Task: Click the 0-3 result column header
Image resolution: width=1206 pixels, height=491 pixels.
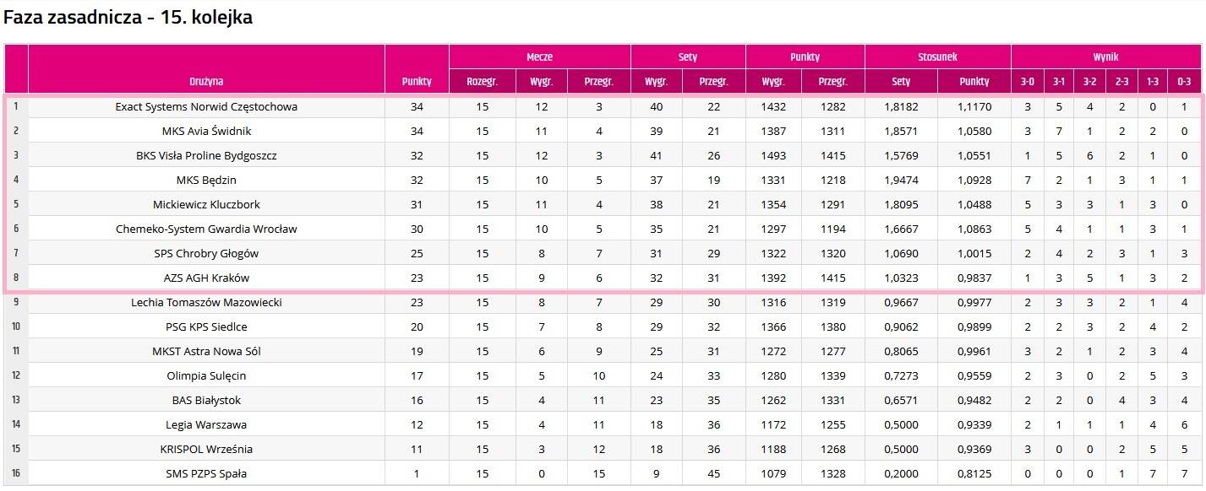Action: pyautogui.click(x=1184, y=82)
